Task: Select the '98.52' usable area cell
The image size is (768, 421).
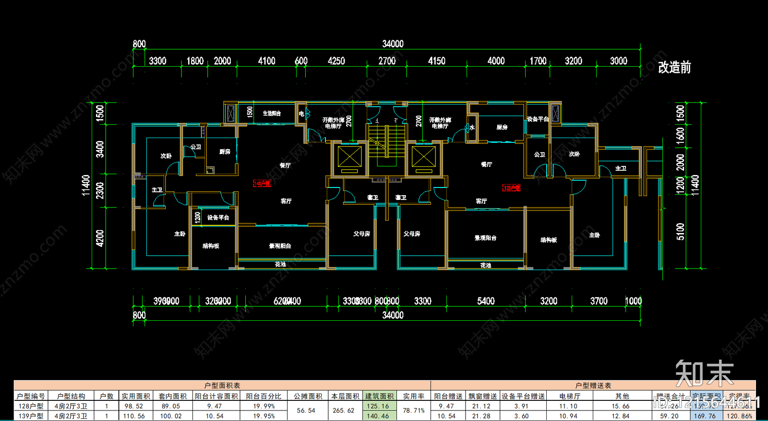Action: (x=134, y=406)
